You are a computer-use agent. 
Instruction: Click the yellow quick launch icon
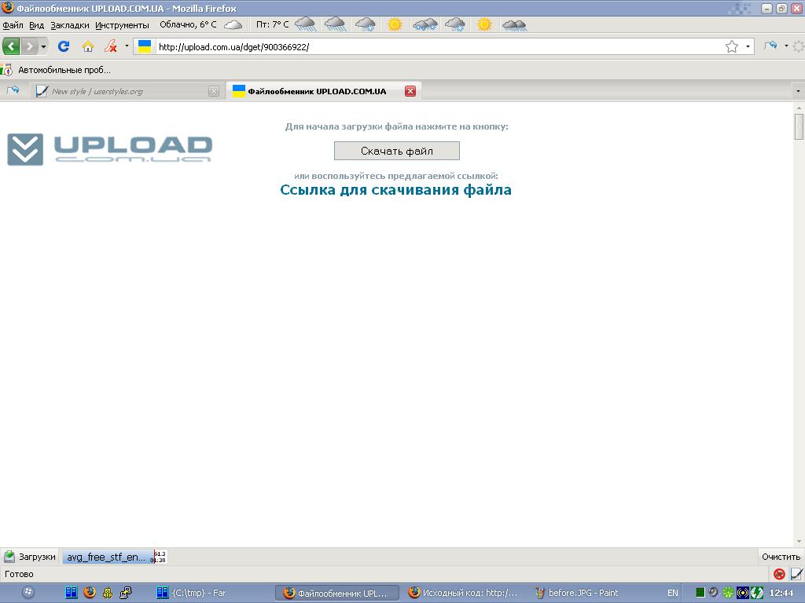point(107,593)
